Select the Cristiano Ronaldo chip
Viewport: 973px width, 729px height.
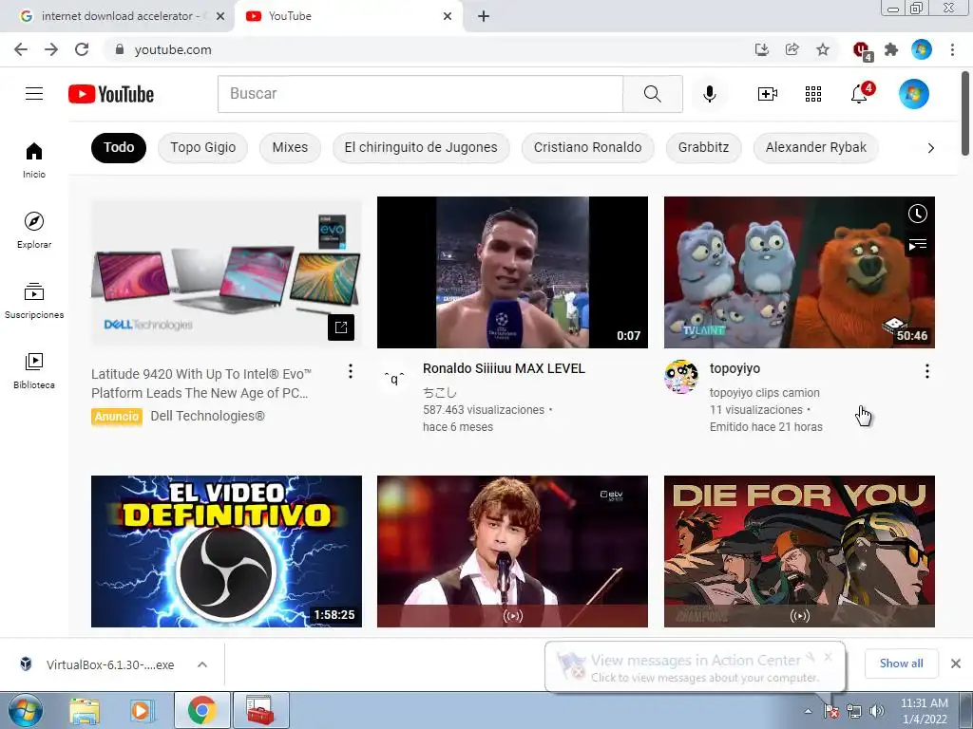coord(587,147)
